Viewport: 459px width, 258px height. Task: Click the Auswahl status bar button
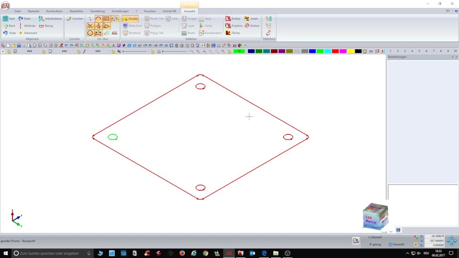click(x=396, y=244)
